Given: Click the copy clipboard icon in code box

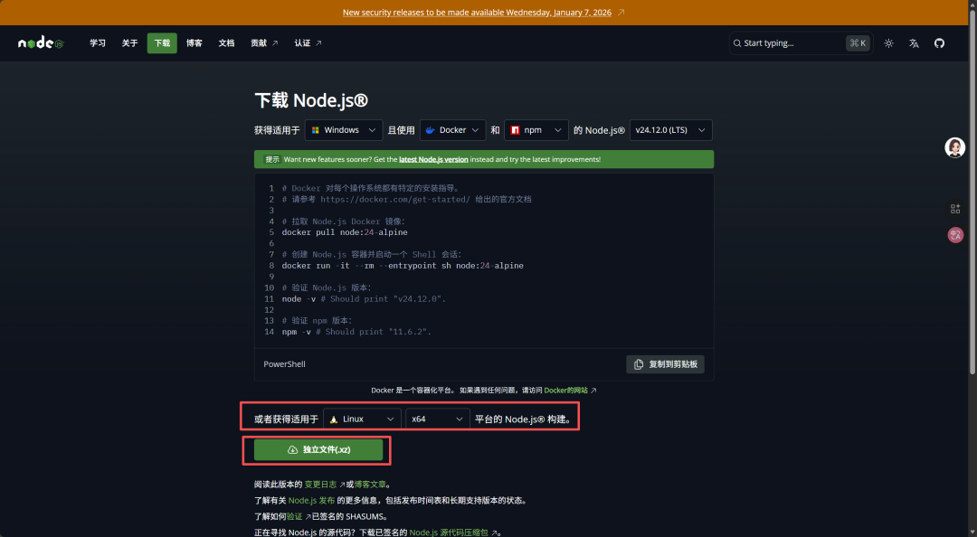Looking at the screenshot, I should [x=639, y=364].
